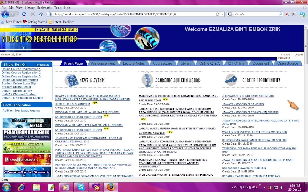The image size is (308, 192).
Task: Reload the page with the refresh icon
Action: pyautogui.click(x=24, y=14)
